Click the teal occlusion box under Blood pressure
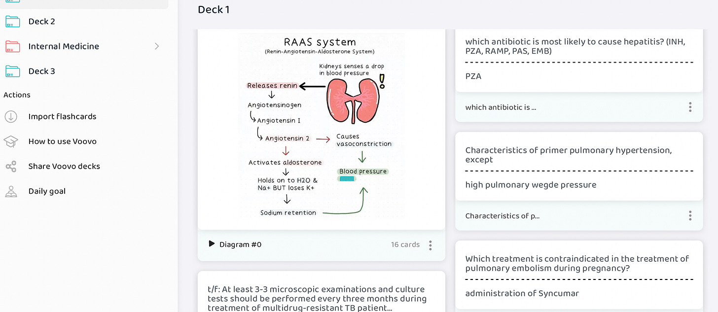Screen dimensions: 718x312 point(347,179)
